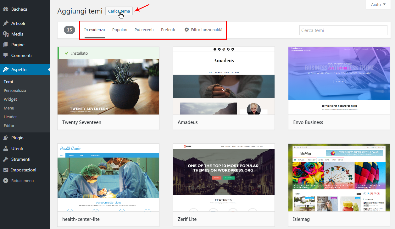Screen dimensions: 395x229
Task: Click the Plugin plug icon
Action: 6,138
